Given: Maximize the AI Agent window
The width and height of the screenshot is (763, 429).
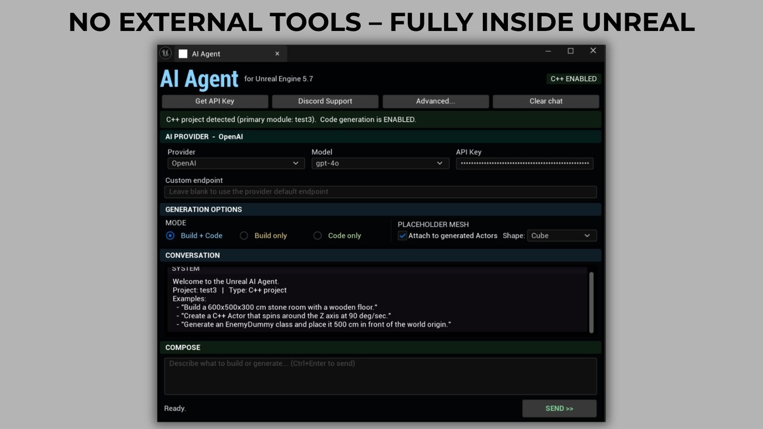Looking at the screenshot, I should [570, 51].
